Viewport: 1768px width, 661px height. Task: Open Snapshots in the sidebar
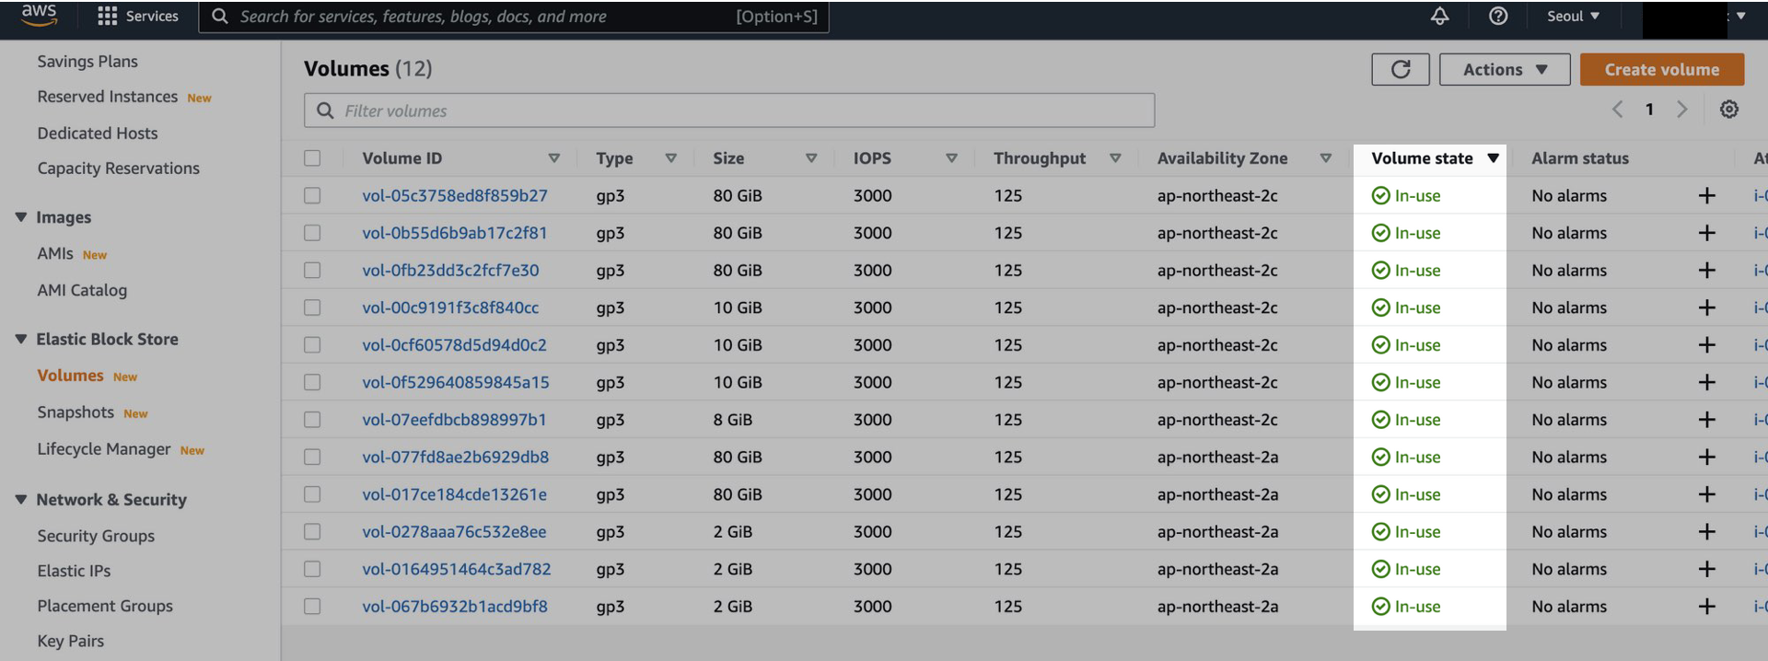76,412
